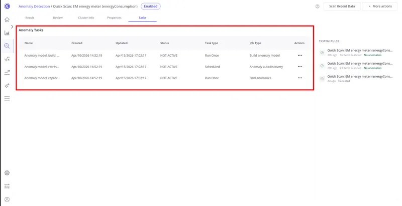
Task: Click the 'Scheduled' task type cell
Action: point(212,67)
